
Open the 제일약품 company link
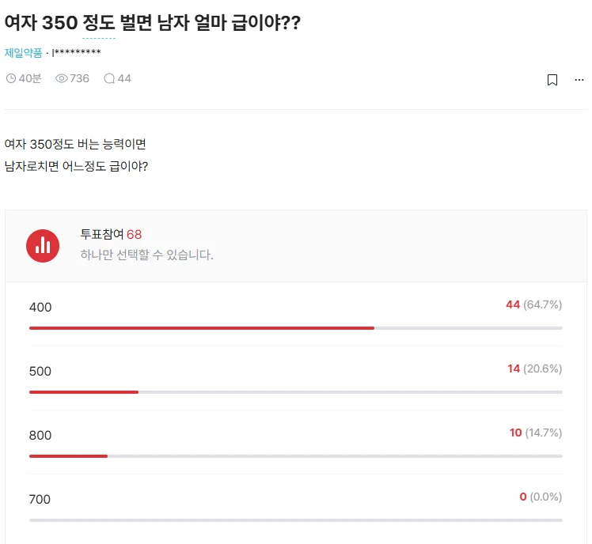(24, 52)
